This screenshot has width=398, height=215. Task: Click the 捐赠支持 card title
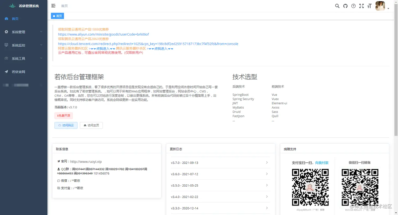click(290, 149)
